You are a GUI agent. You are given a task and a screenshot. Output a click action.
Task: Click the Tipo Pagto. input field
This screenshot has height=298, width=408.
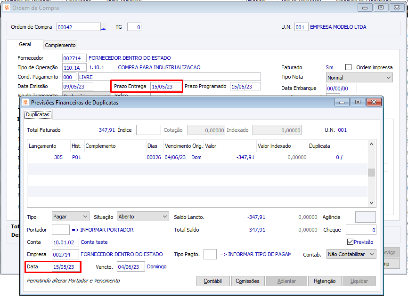[210, 254]
